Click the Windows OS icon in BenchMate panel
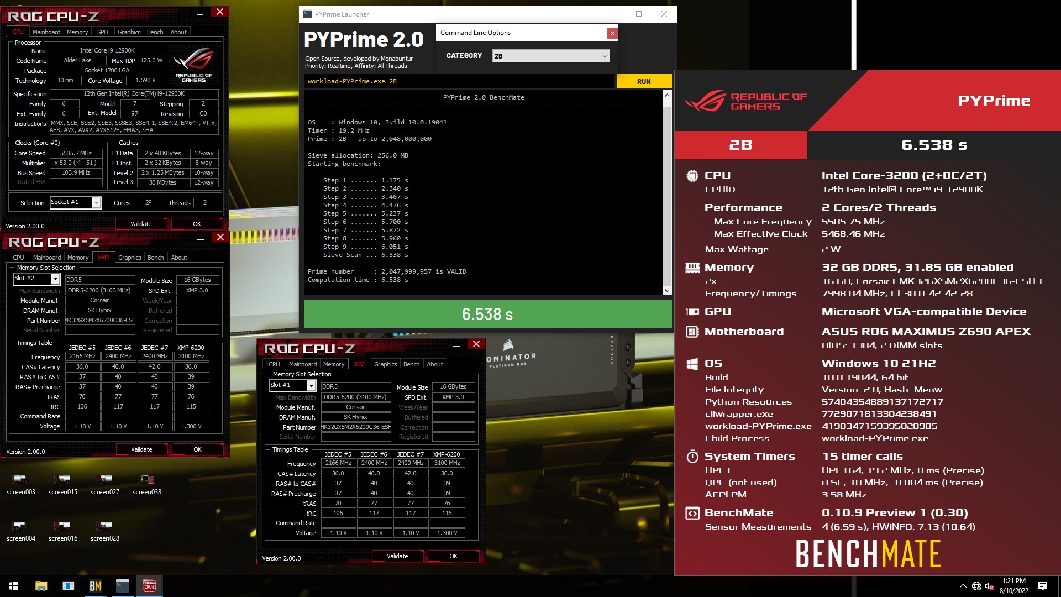This screenshot has height=597, width=1061. [692, 364]
